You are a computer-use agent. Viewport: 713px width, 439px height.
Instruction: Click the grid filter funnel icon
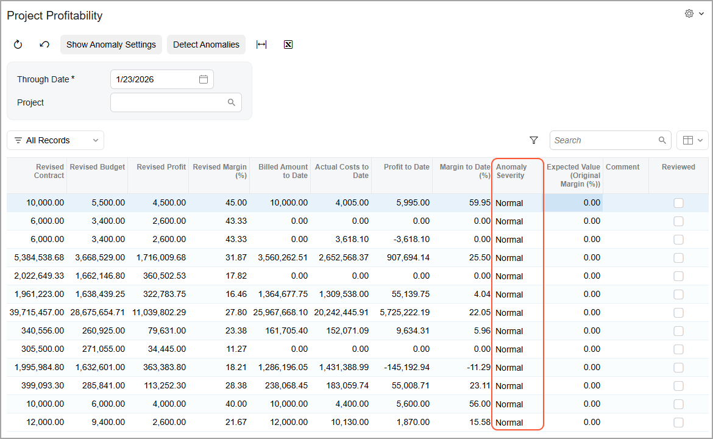534,140
